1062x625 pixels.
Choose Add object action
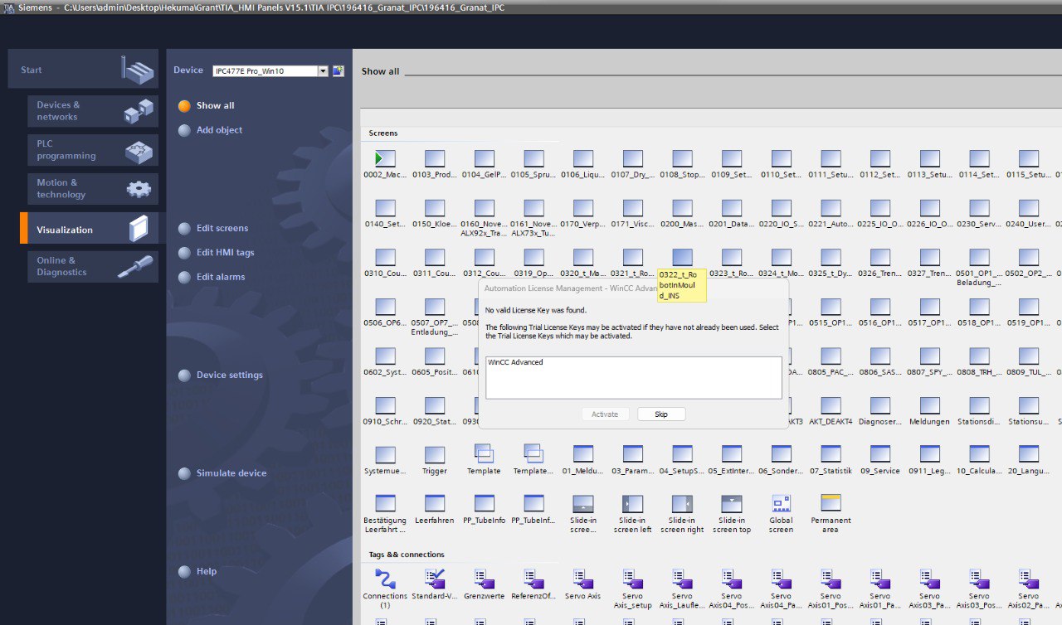(219, 130)
